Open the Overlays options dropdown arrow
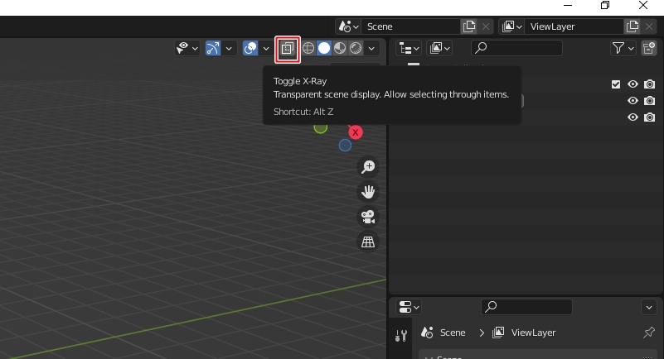This screenshot has height=359, width=664. click(266, 48)
